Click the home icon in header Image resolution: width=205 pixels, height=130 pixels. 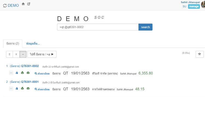pos(23,4)
